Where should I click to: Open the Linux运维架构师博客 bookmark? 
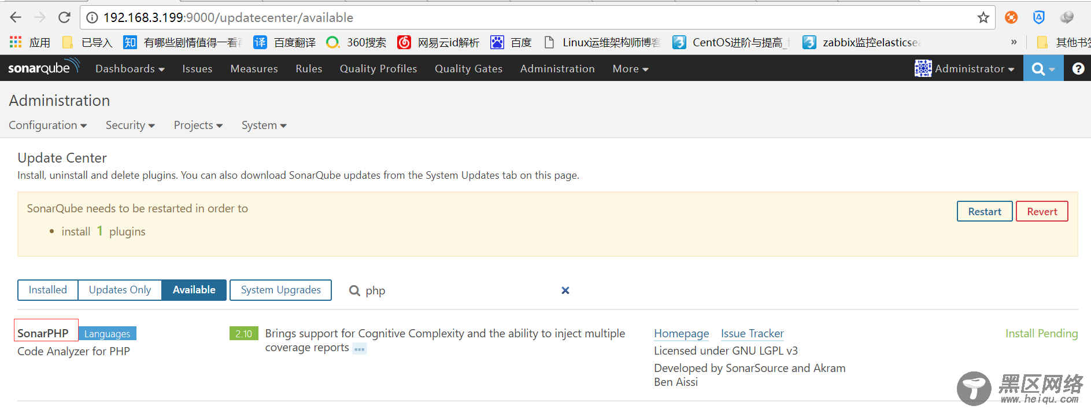(602, 42)
